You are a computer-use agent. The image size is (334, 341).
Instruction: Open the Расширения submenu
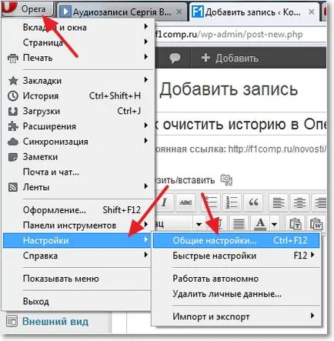pyautogui.click(x=78, y=126)
